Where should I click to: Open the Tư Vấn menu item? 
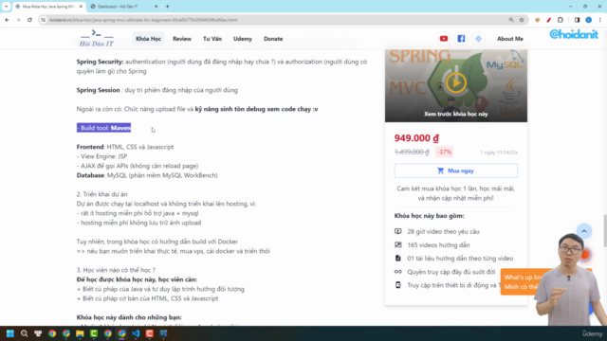212,39
